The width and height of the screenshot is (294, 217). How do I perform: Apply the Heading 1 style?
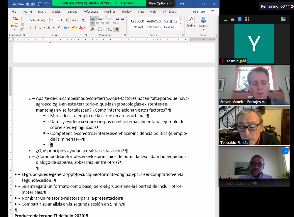pos(170,23)
